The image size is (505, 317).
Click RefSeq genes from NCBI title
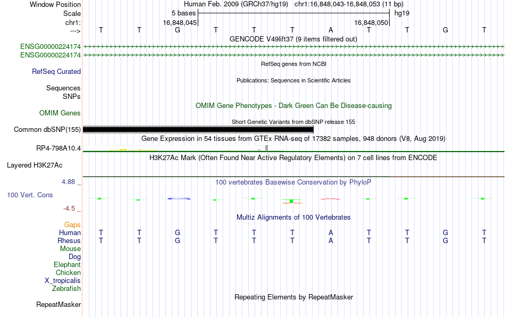293,64
